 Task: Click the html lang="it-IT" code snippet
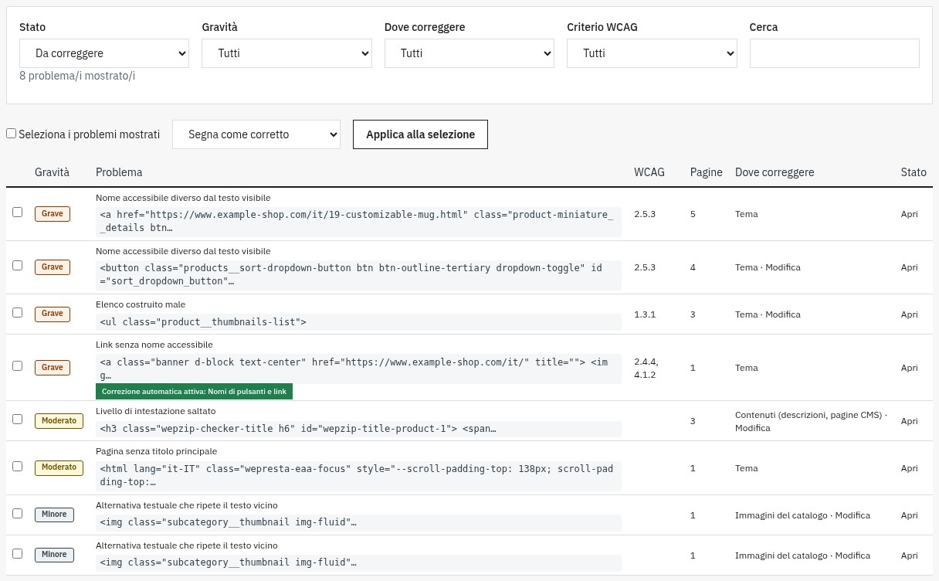coord(358,475)
